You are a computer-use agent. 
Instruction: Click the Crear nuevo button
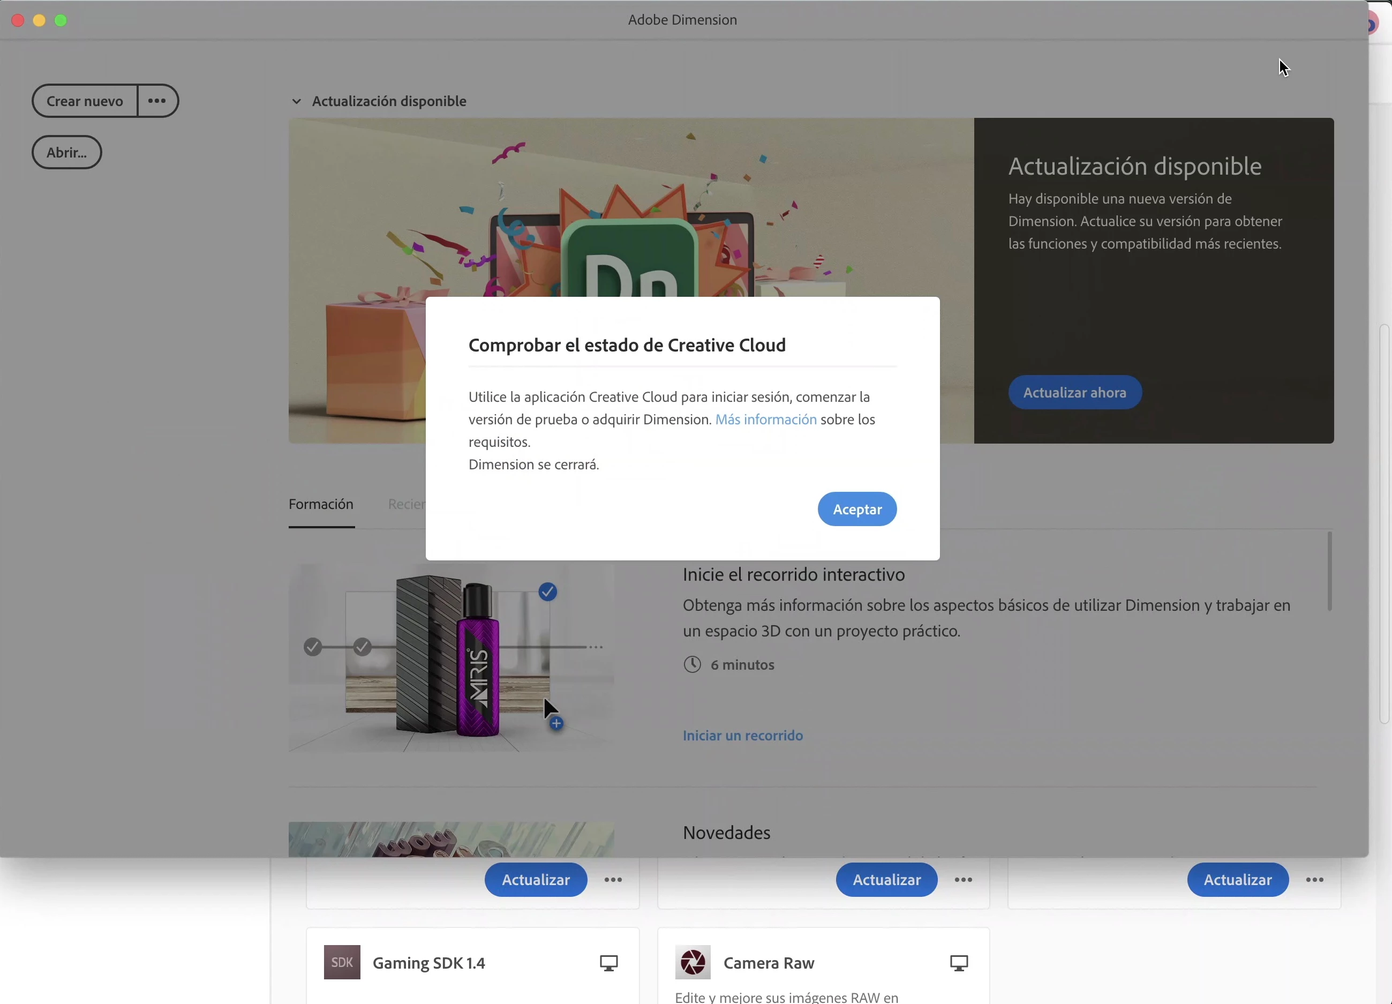[x=85, y=101]
